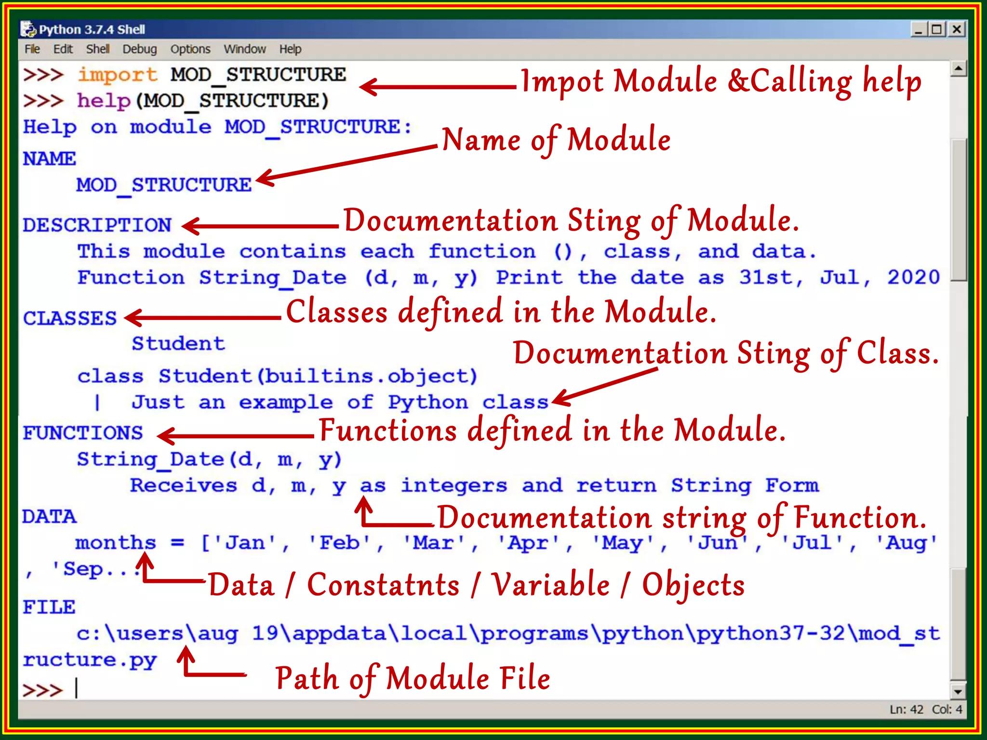Open the File menu
The height and width of the screenshot is (740, 987).
[32, 49]
